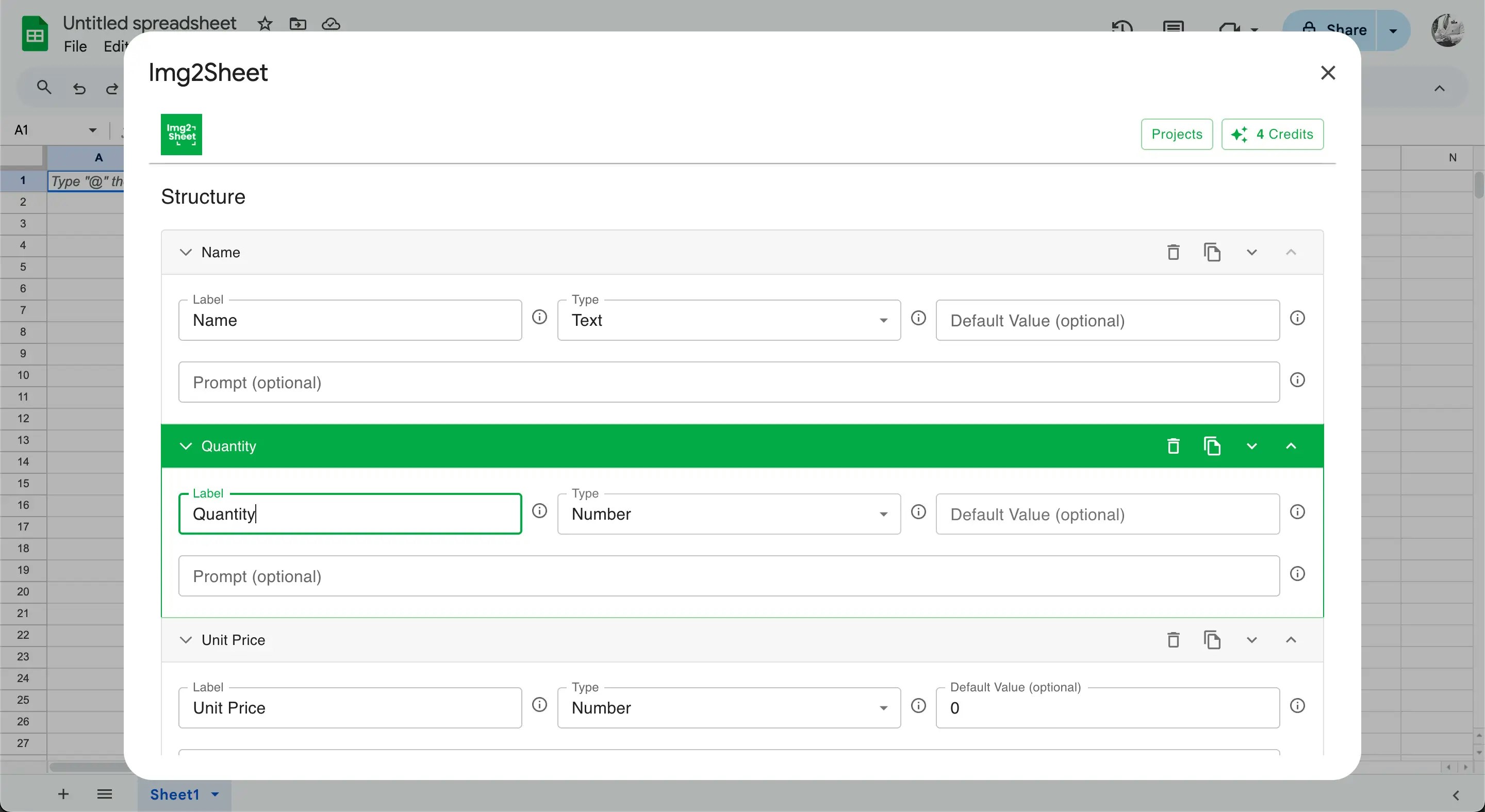Viewport: 1485px width, 812px height.
Task: Click the Img2Sheet logo icon
Action: point(181,134)
